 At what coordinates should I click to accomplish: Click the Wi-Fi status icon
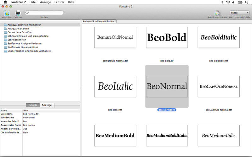coord(228,2)
